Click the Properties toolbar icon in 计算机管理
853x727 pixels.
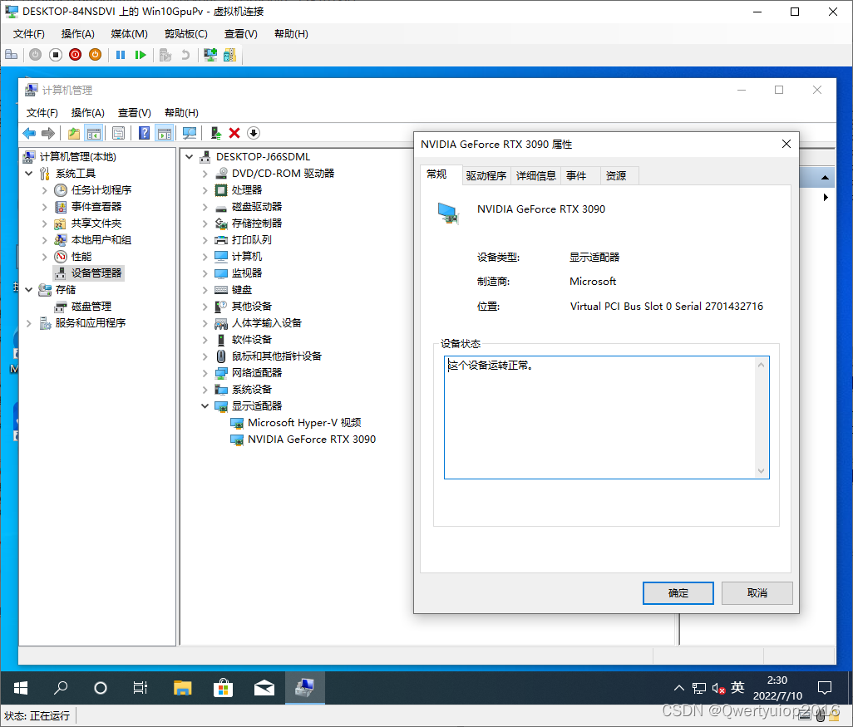pyautogui.click(x=119, y=133)
